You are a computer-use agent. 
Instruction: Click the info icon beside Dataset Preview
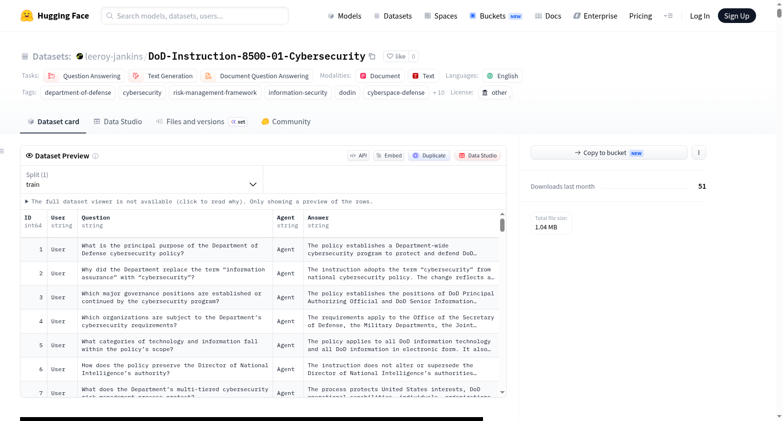click(x=95, y=156)
